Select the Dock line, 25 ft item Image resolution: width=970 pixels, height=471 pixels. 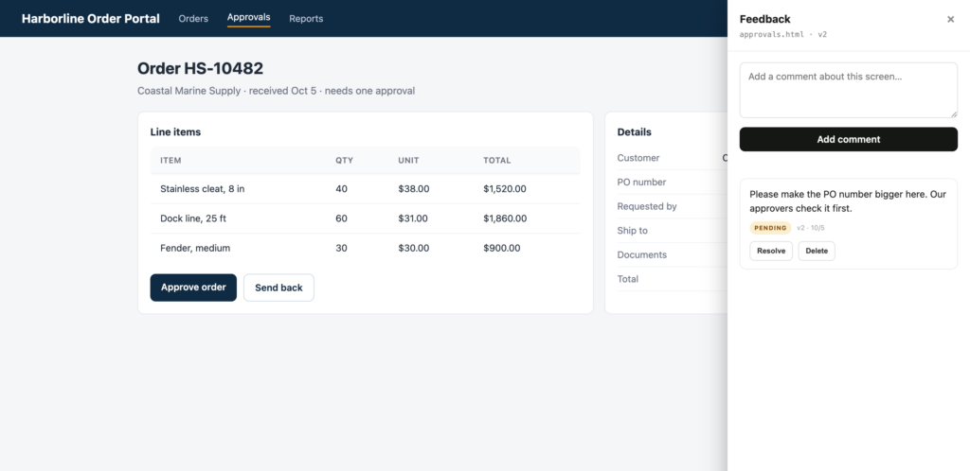[193, 218]
